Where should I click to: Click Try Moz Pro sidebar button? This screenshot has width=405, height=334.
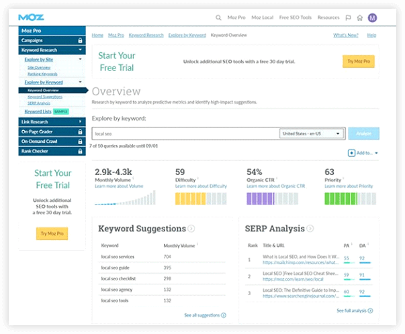[52, 233]
